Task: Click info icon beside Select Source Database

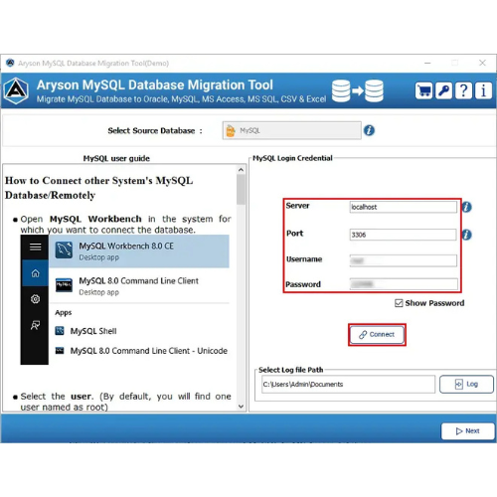Action: 369,130
